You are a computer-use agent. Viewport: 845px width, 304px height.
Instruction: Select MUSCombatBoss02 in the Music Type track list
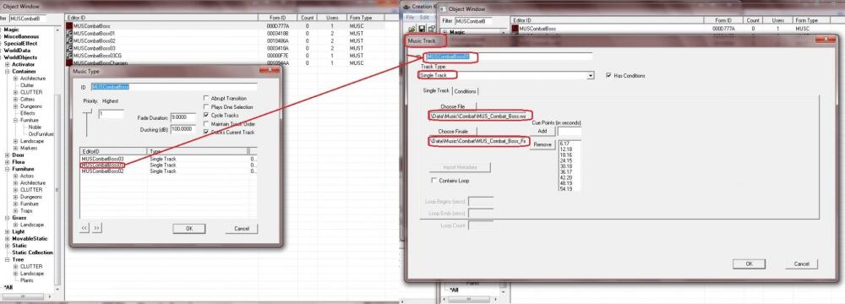tap(102, 171)
